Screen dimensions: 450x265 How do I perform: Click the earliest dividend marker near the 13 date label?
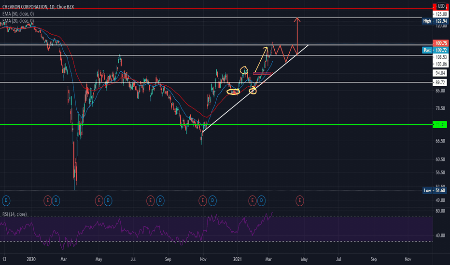[x=6, y=200]
